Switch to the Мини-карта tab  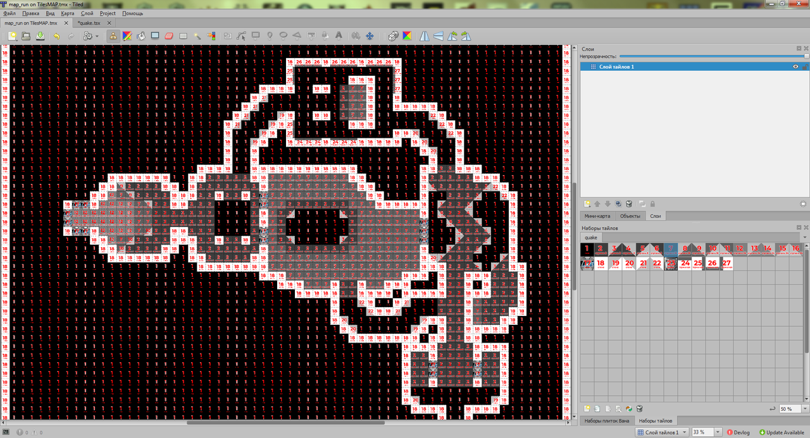597,216
